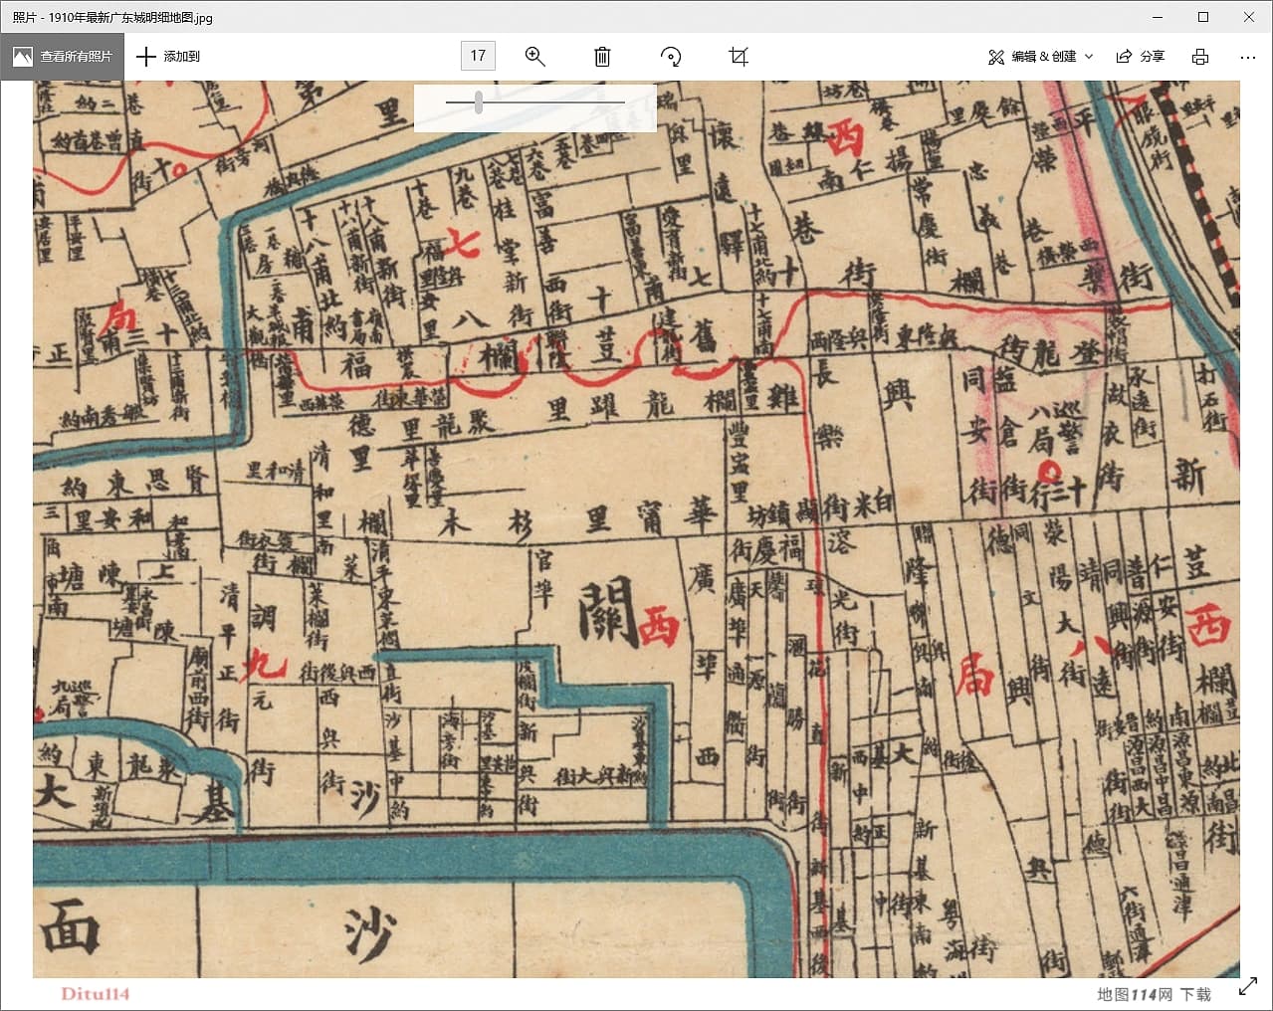Viewport: 1273px width, 1011px height.
Task: Open the see more (…) menu
Action: click(1248, 57)
